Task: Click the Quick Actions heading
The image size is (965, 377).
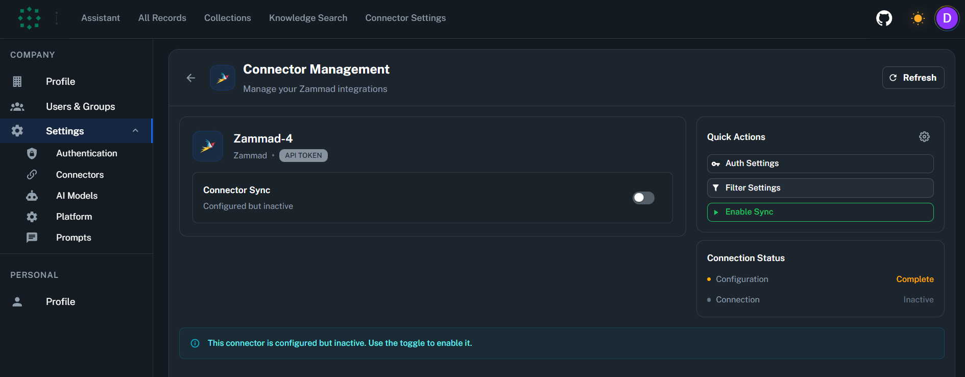Action: [736, 137]
